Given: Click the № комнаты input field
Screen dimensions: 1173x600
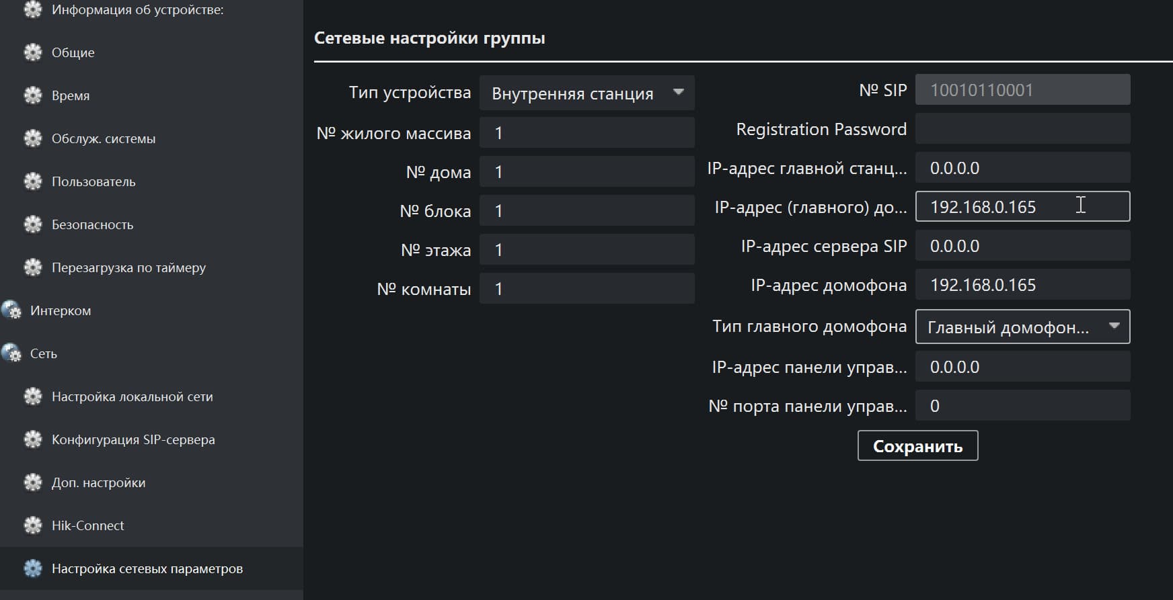Looking at the screenshot, I should pos(586,289).
